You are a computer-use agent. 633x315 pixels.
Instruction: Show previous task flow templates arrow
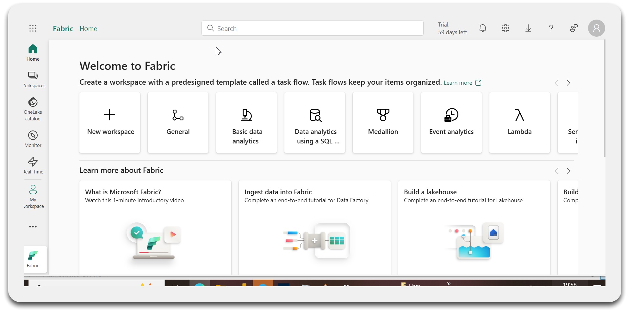[556, 83]
